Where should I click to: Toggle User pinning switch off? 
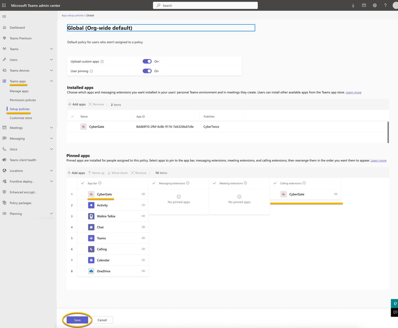(147, 71)
